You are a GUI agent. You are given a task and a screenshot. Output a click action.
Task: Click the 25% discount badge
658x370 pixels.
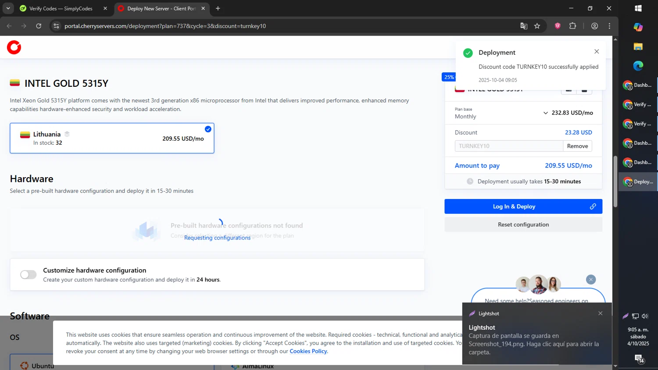click(449, 77)
